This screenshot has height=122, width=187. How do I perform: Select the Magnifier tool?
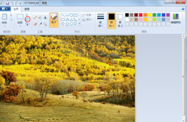tap(45, 24)
